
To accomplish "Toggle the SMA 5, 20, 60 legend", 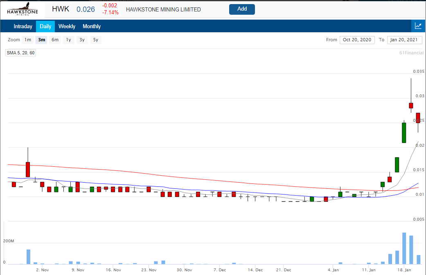I will [x=20, y=53].
